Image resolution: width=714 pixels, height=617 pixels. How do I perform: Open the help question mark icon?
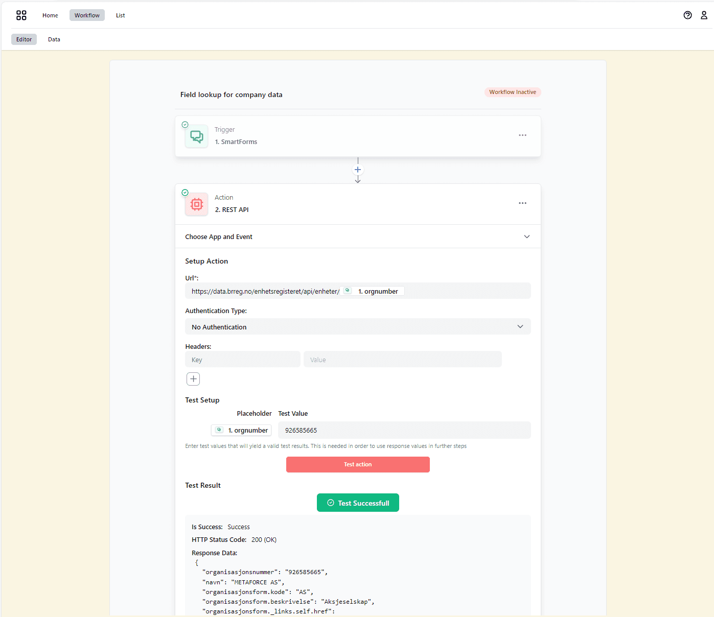tap(687, 15)
